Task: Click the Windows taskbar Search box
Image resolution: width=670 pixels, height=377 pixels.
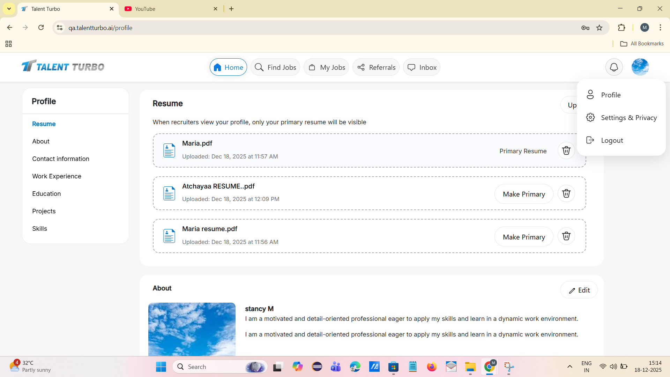Action: (220, 367)
